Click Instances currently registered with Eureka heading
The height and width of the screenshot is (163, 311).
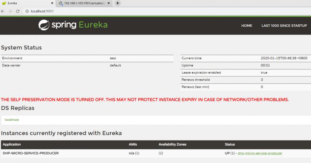(x=61, y=133)
